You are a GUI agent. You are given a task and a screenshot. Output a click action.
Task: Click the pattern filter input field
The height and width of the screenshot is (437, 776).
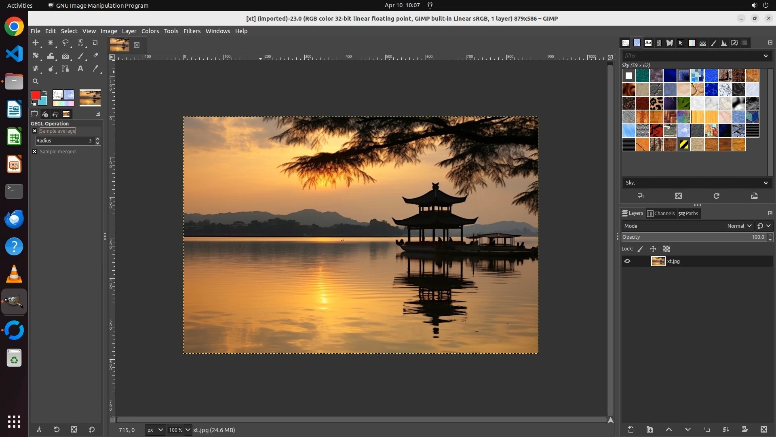(x=691, y=56)
